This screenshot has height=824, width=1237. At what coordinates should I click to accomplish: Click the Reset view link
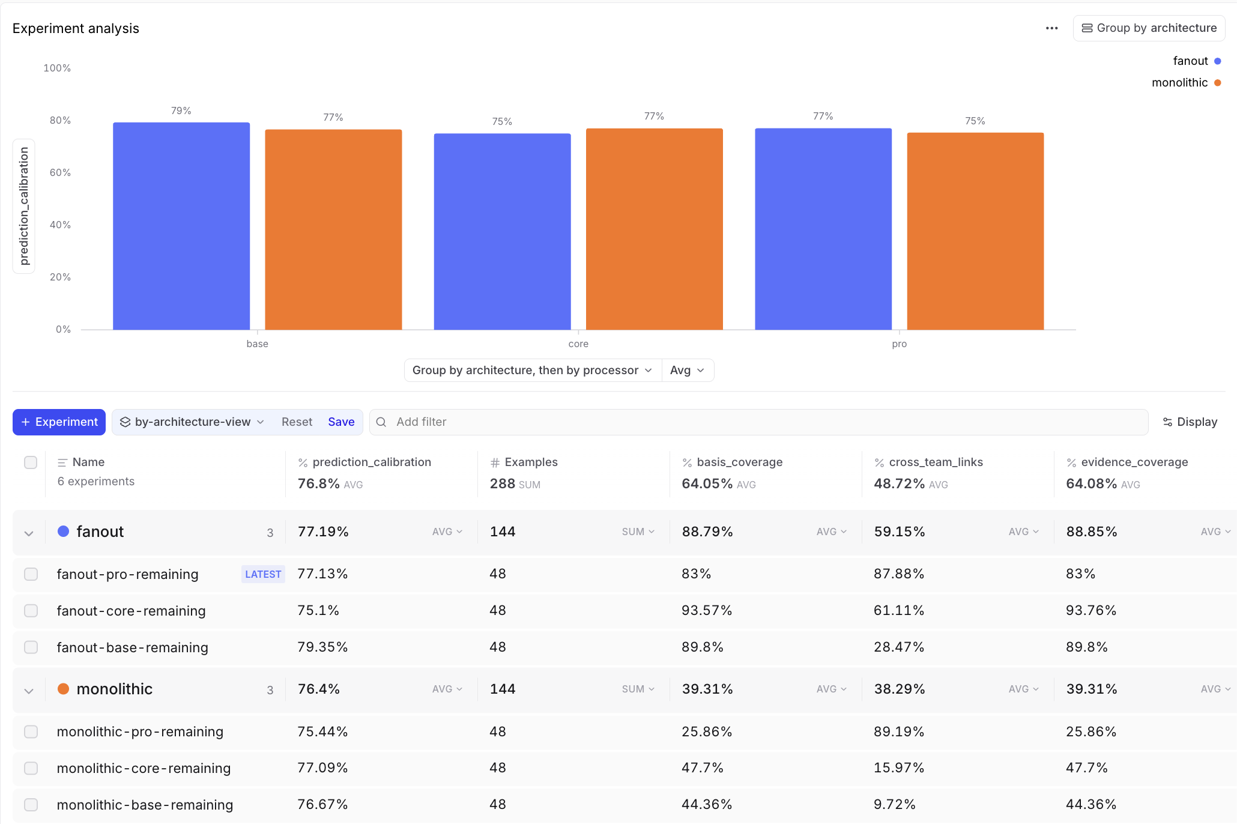[297, 422]
